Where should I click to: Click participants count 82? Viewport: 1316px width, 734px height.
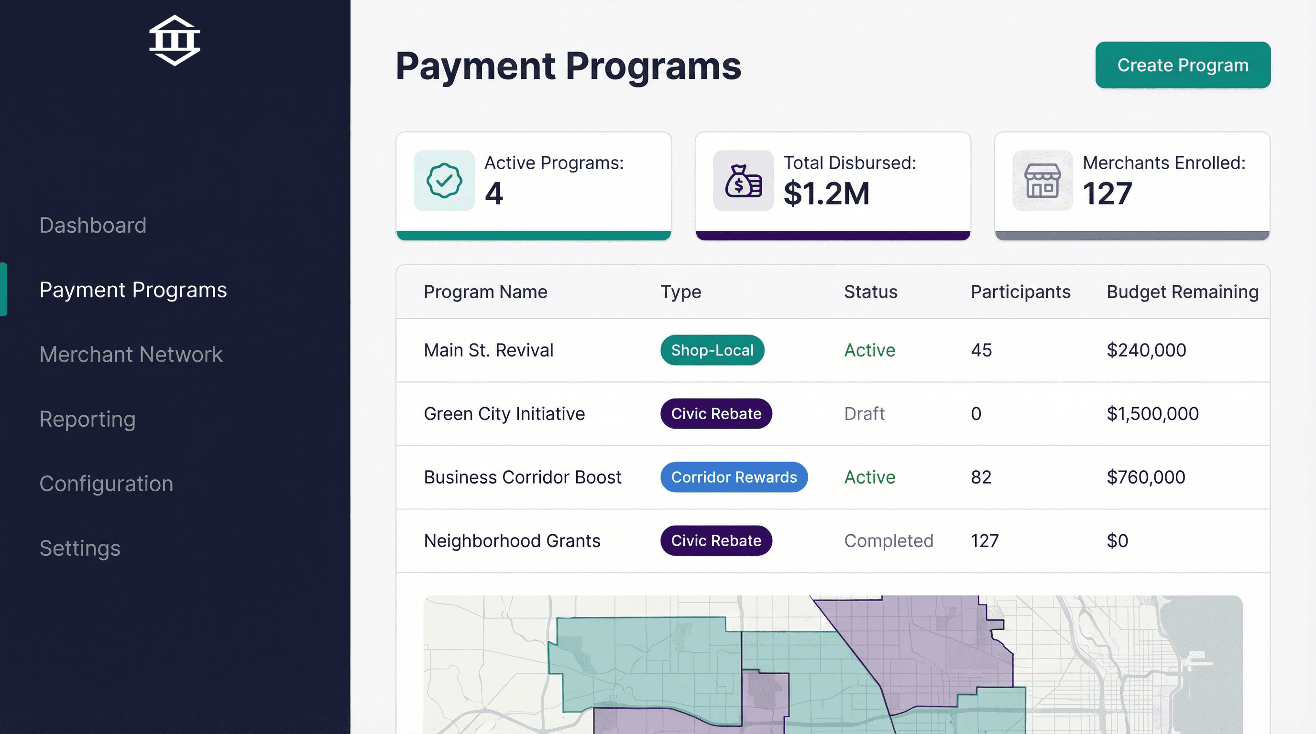[981, 477]
